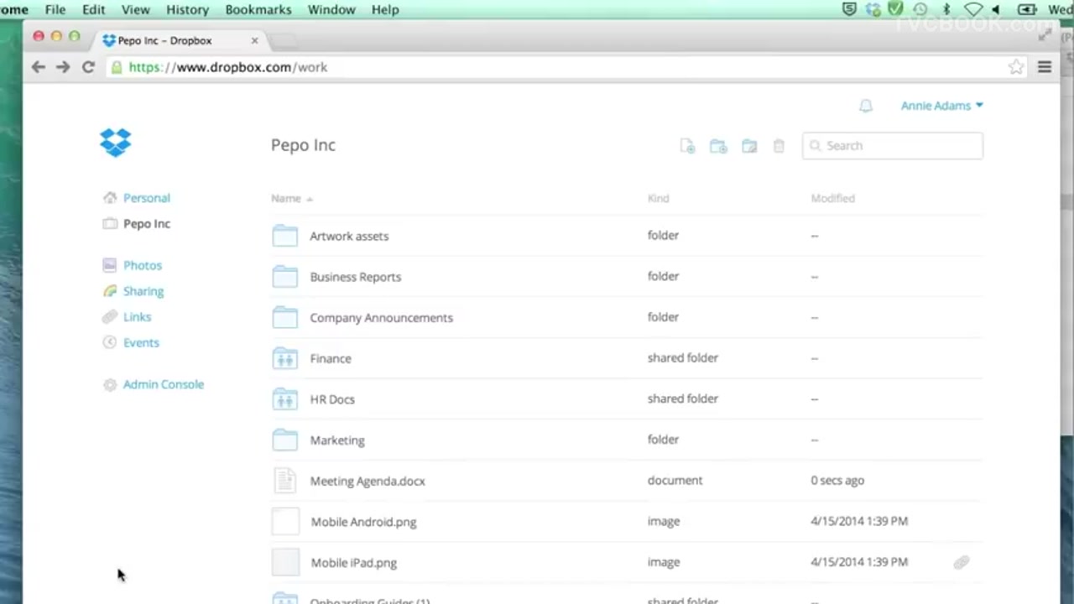This screenshot has height=604, width=1074.
Task: Click the HR Docs shared folder icon
Action: [x=285, y=399]
